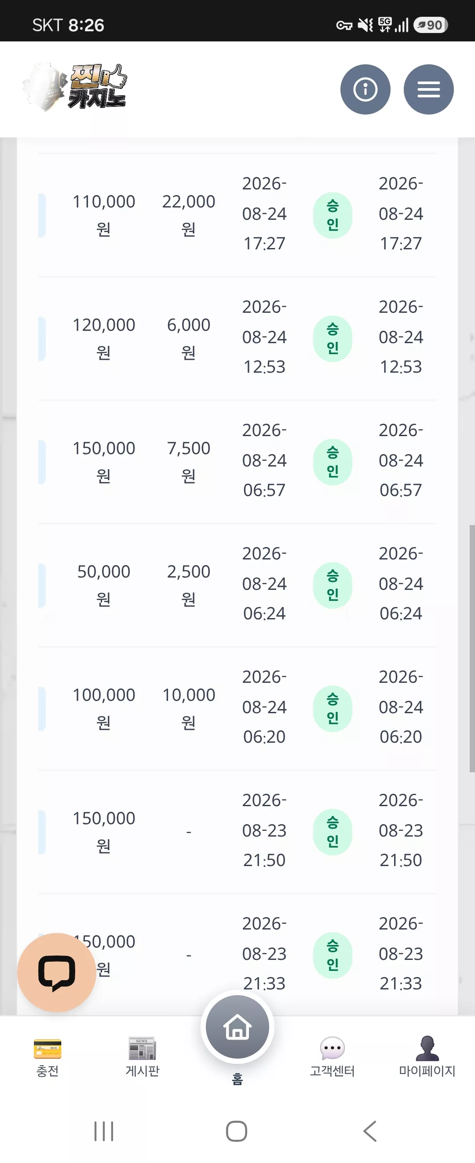Open the 게시판 newspaper icon
Screen dimensions: 475x1163
(x=142, y=1048)
